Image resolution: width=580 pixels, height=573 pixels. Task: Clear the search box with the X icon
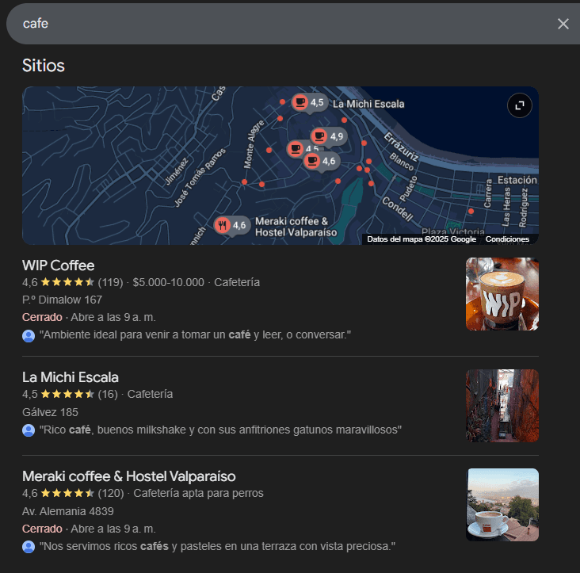pos(563,24)
